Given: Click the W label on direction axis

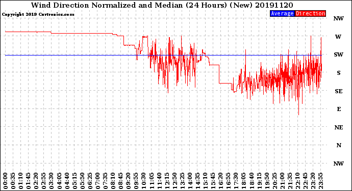Looking at the screenshot, I should click(338, 37).
